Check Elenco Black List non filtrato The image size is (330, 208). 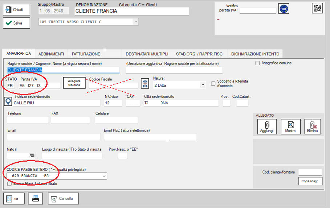point(9,184)
